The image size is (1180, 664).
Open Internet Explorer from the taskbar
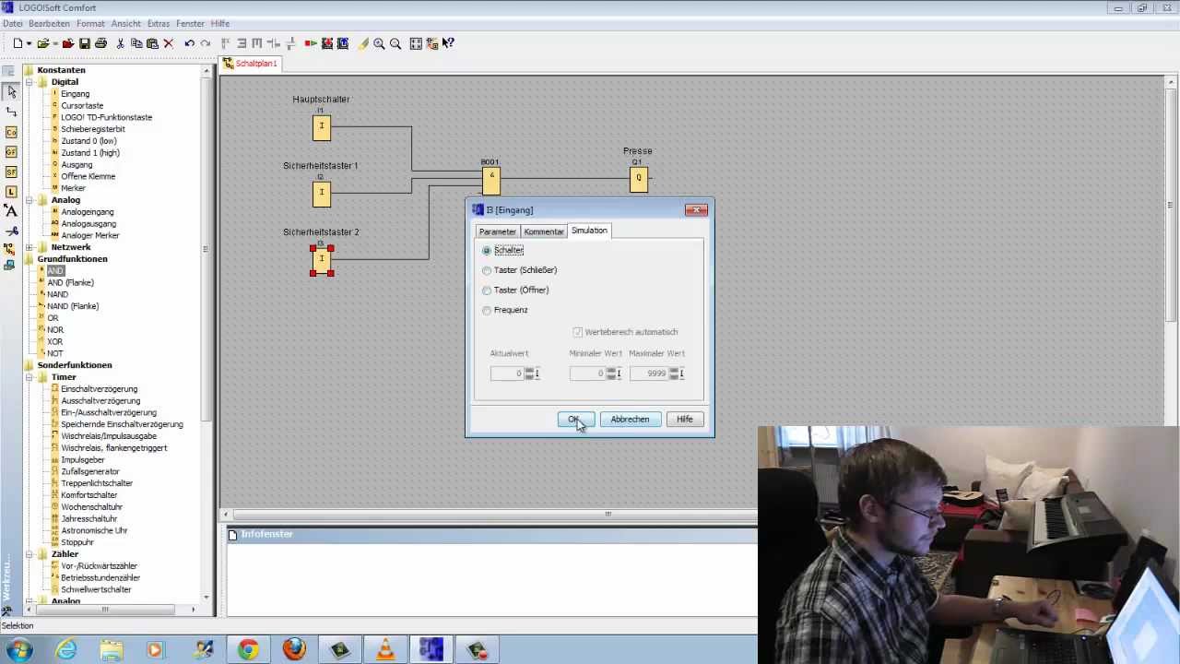[65, 650]
